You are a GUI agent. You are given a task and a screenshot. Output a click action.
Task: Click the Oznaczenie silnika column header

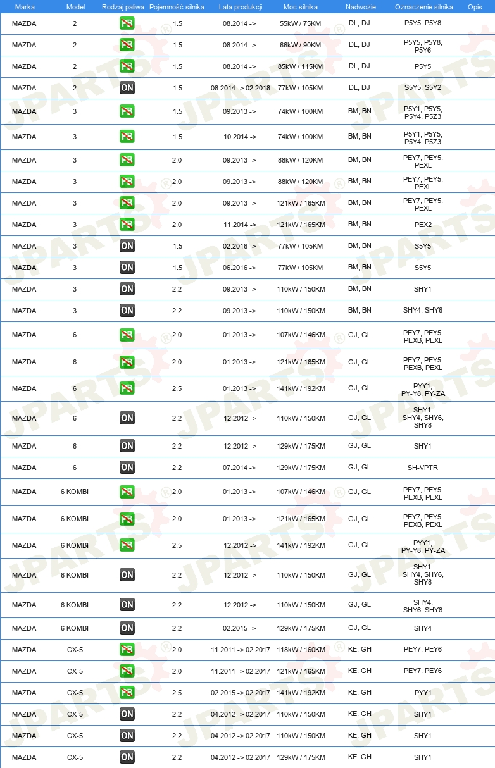pos(424,6)
